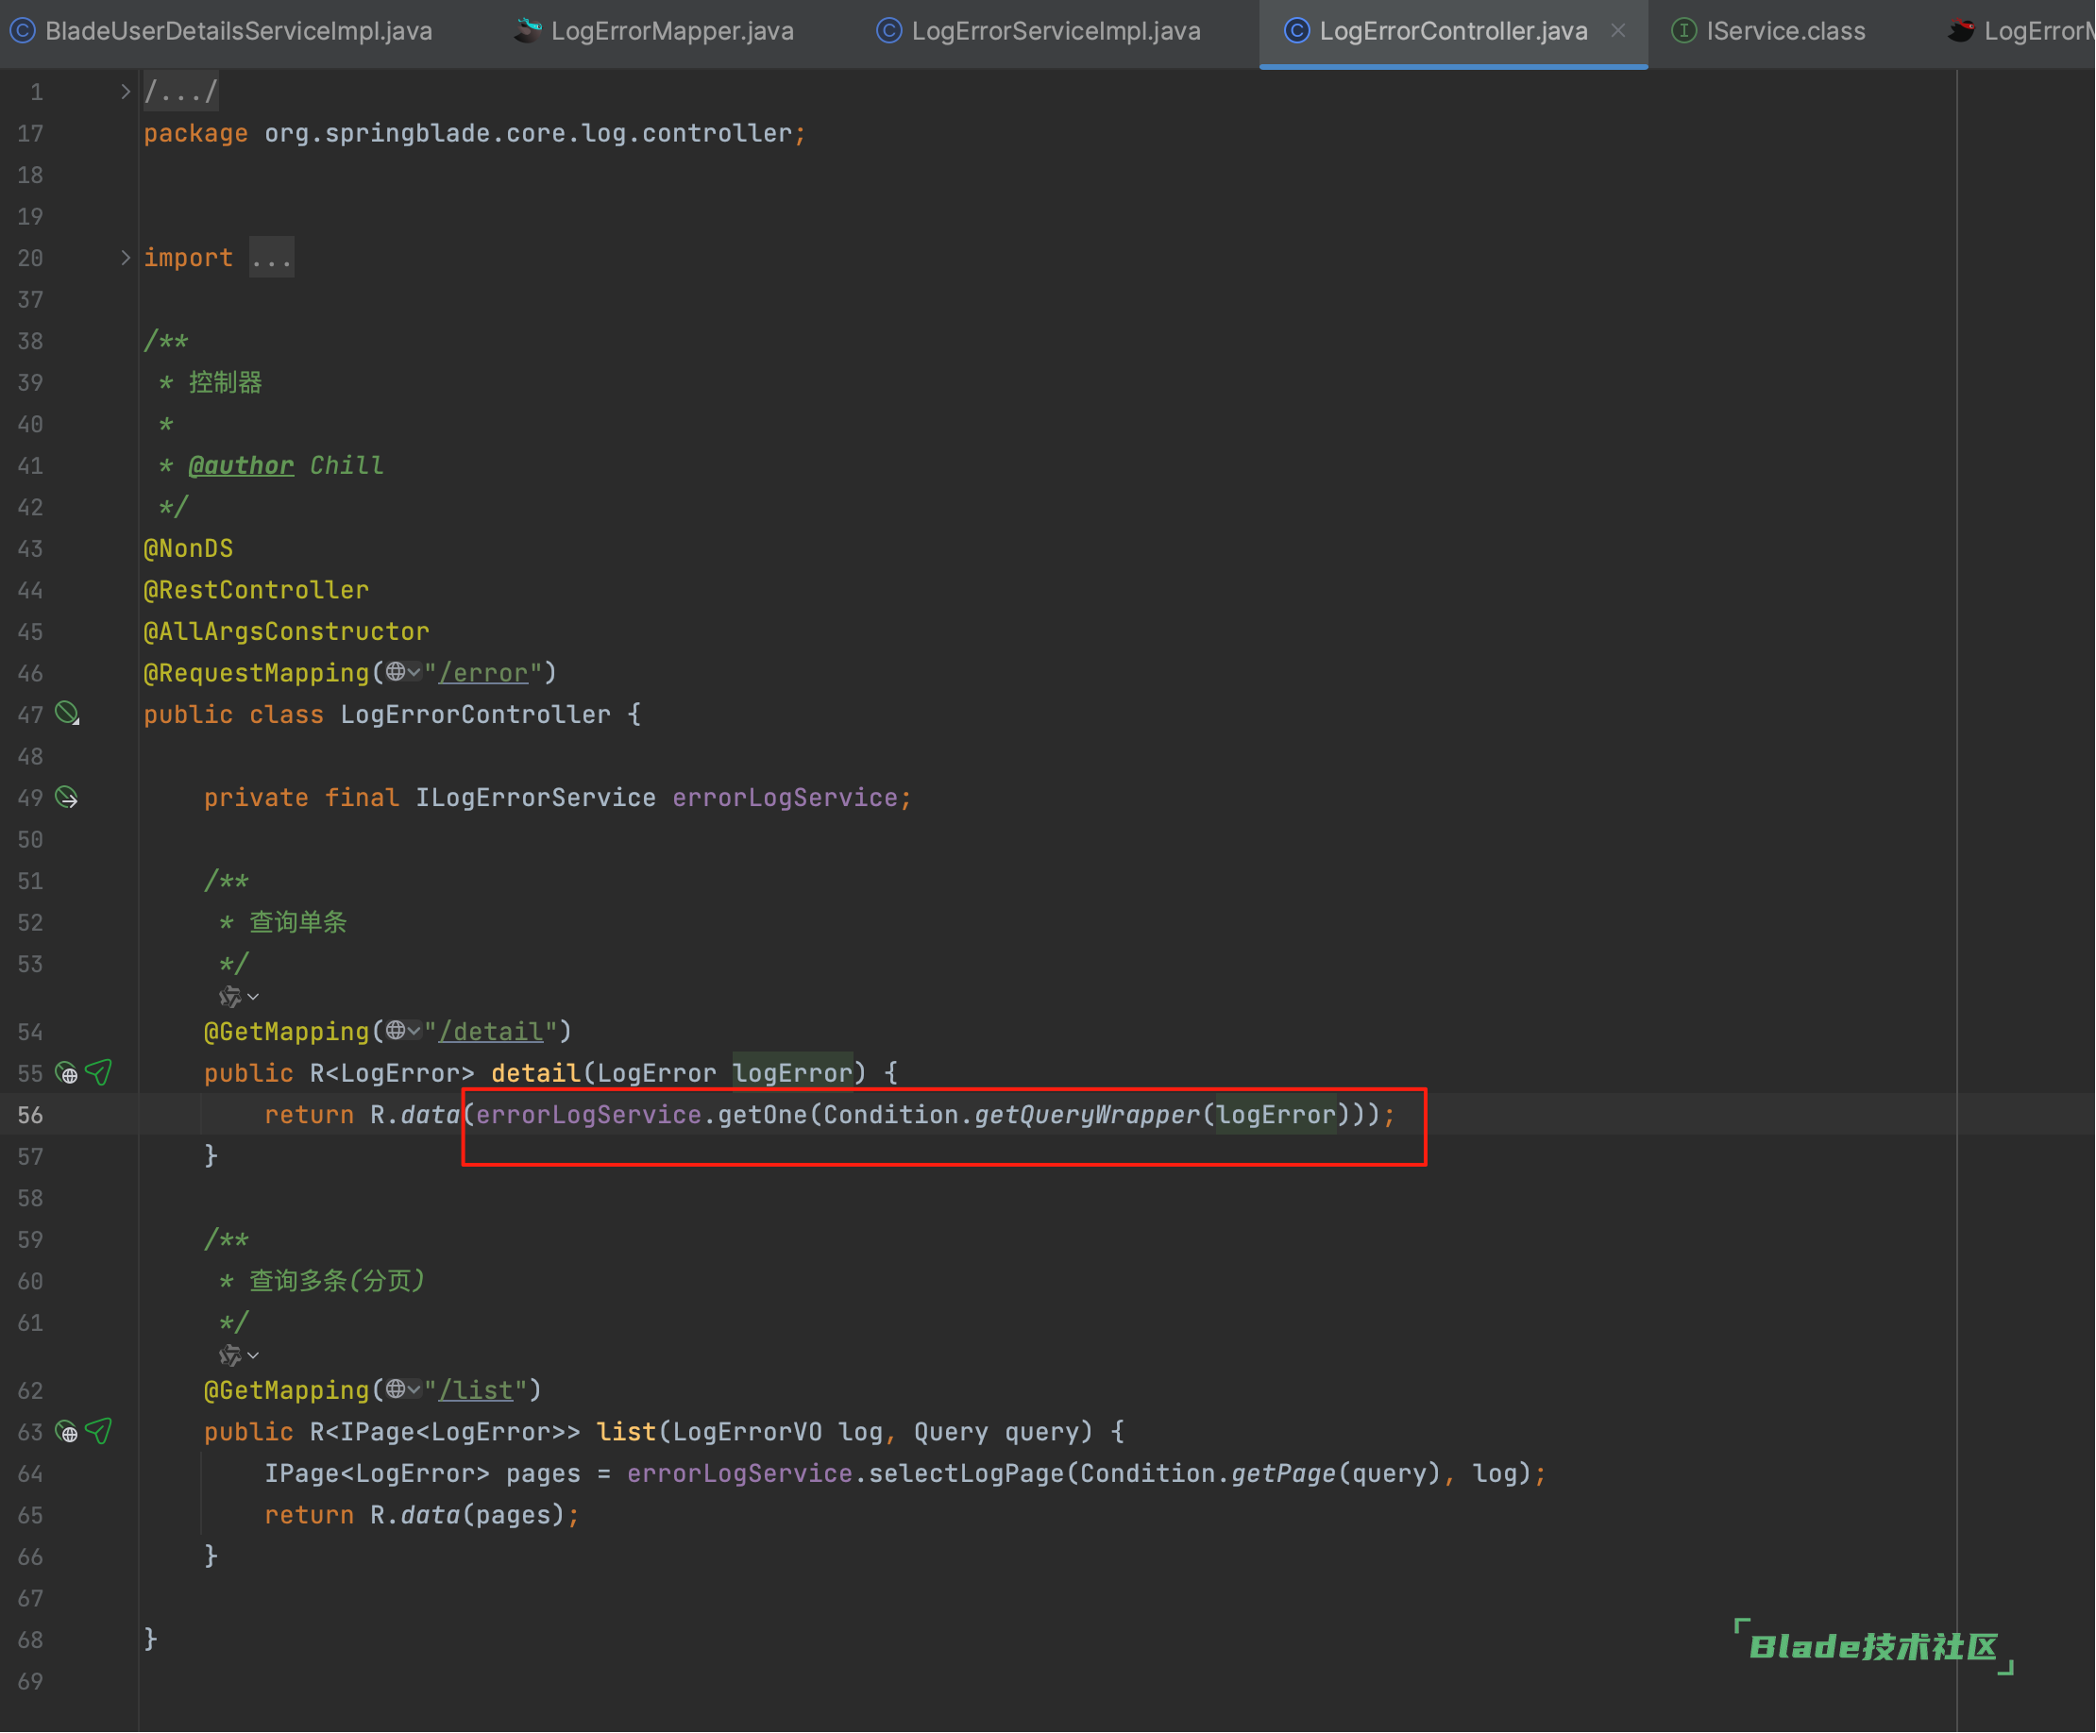This screenshot has width=2096, height=1733.
Task: Click the bean gutter icon on line 47
Action: pyautogui.click(x=67, y=714)
